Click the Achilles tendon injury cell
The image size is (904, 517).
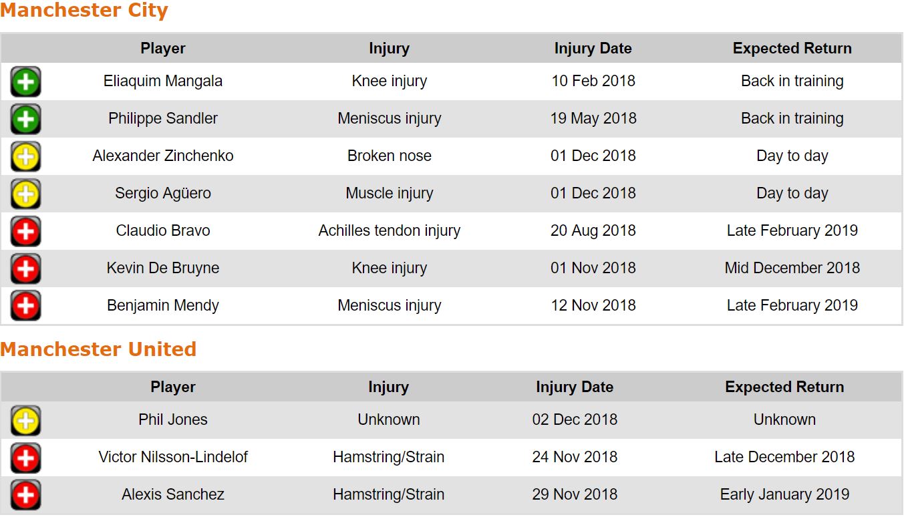click(390, 230)
